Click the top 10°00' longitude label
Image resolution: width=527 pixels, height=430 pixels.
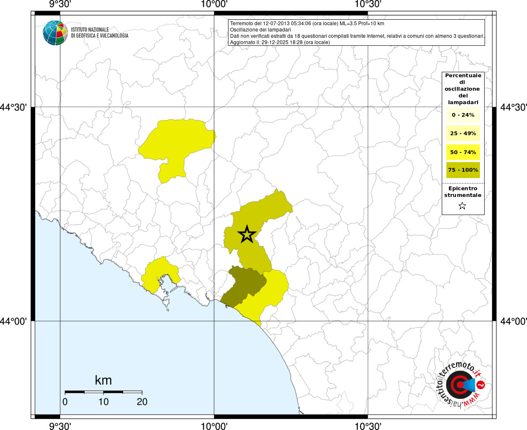(214, 5)
